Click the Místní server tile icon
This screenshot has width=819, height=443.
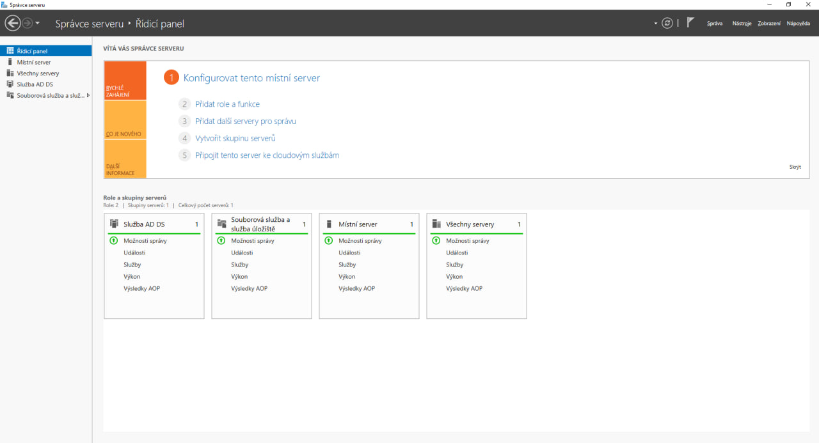[x=329, y=224]
